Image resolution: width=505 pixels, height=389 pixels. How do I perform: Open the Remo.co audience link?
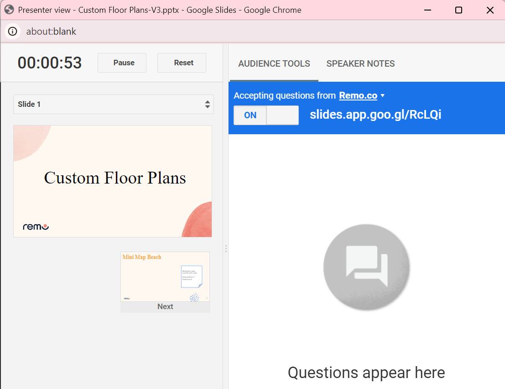[x=358, y=95]
